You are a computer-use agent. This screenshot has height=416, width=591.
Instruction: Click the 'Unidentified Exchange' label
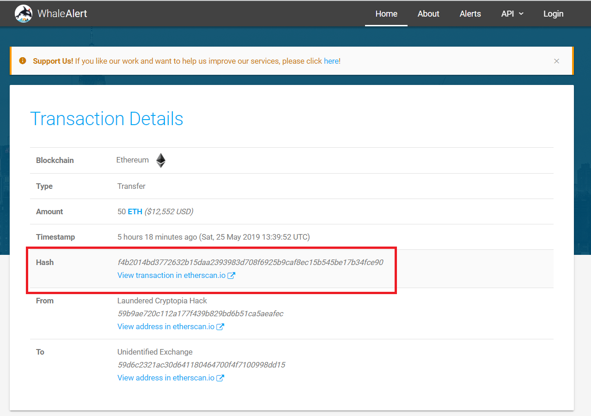155,352
